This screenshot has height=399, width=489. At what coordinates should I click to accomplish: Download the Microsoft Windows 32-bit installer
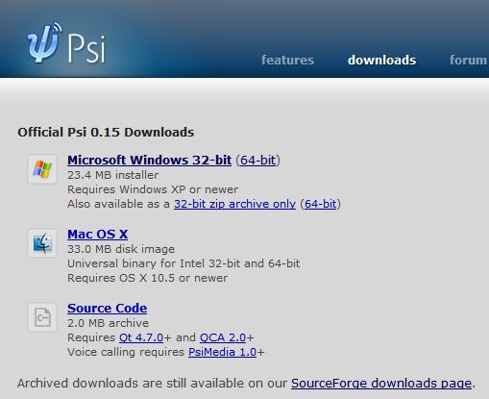pos(149,160)
